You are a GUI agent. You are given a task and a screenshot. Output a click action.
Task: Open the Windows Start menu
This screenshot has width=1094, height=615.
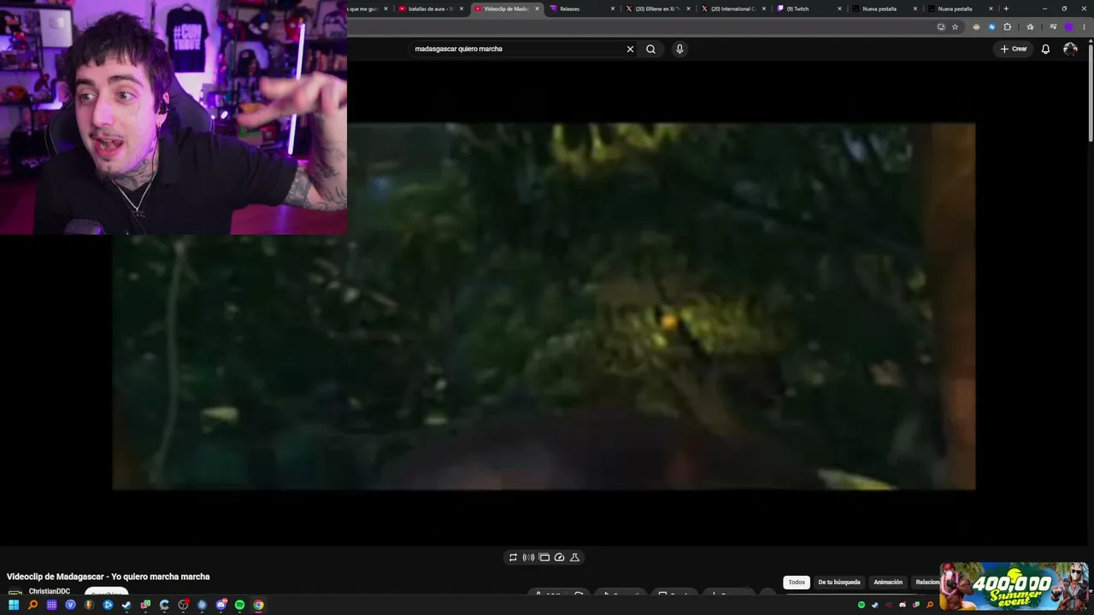[14, 605]
